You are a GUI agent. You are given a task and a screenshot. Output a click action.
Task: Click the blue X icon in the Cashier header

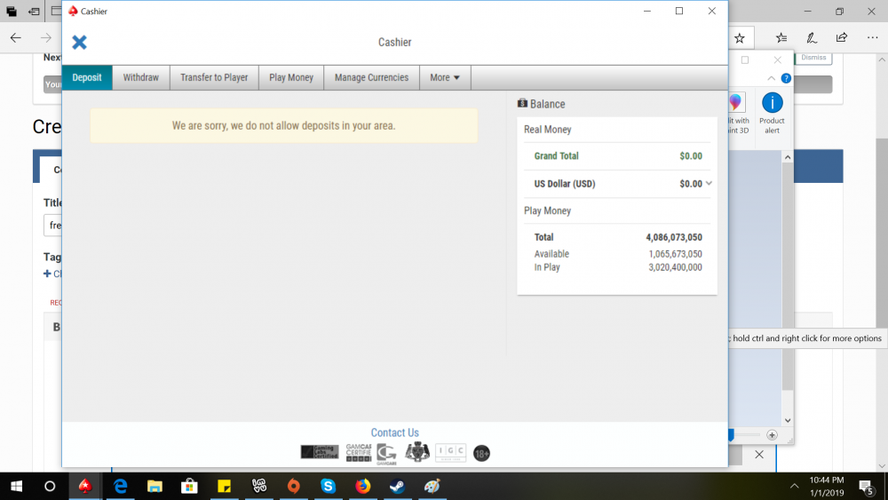click(x=79, y=43)
